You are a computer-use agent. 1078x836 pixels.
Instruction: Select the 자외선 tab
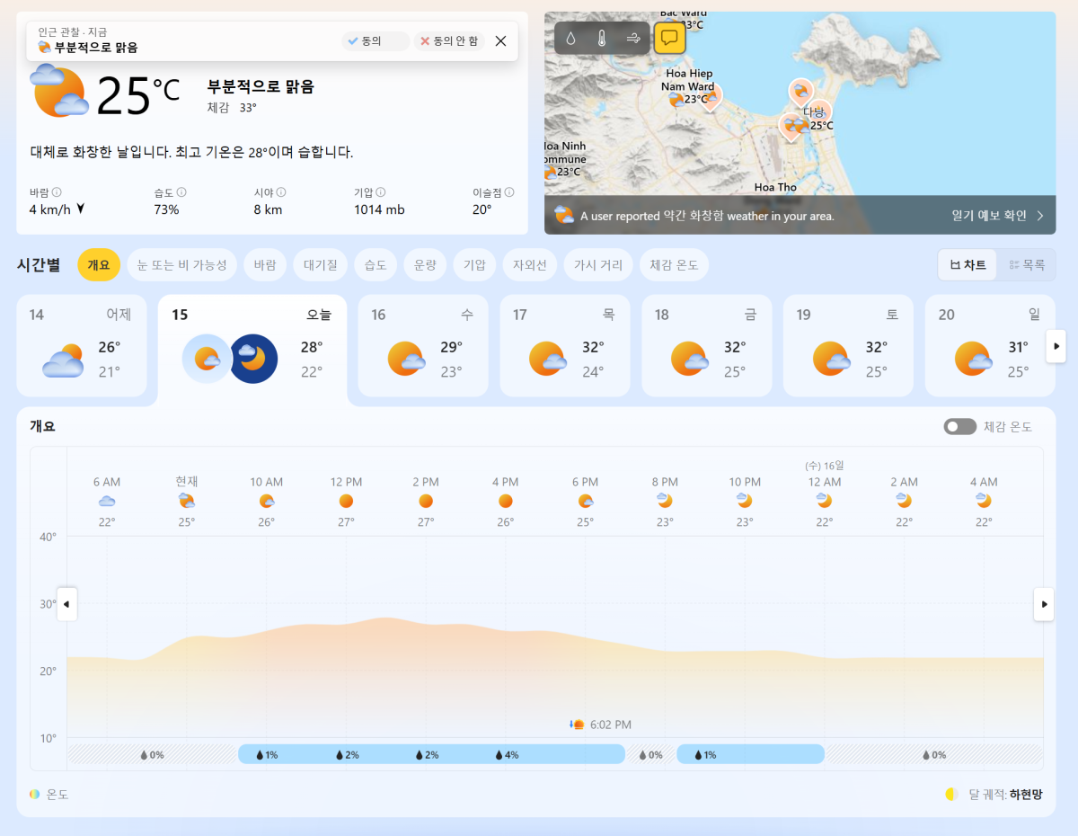coord(530,265)
